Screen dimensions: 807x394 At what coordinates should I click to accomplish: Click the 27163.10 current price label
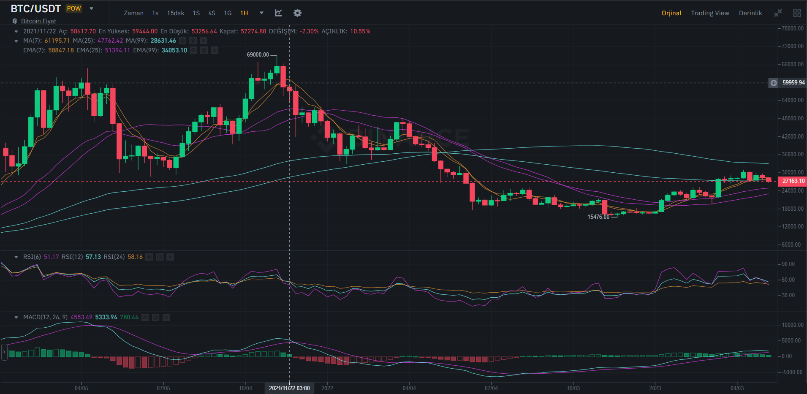793,181
